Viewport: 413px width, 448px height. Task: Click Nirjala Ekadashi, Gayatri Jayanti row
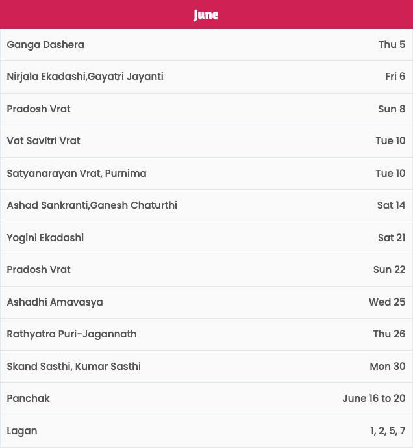tap(206, 77)
